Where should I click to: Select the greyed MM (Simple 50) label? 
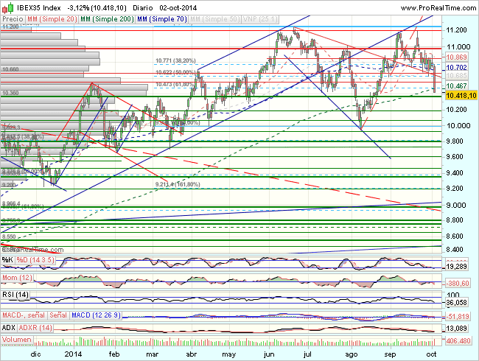point(214,19)
